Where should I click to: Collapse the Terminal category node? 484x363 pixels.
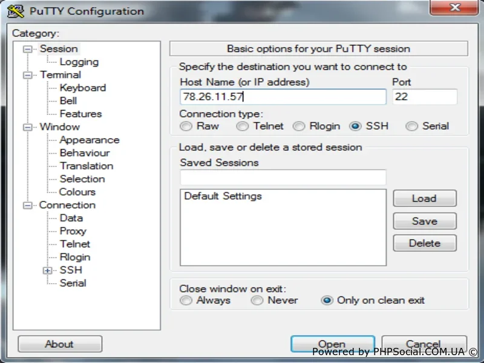click(x=27, y=76)
